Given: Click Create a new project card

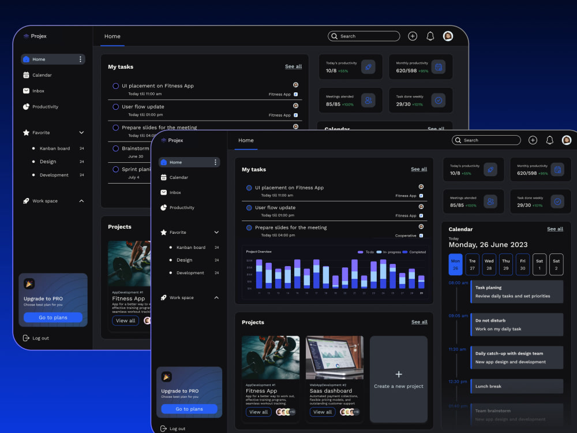Looking at the screenshot, I should 399,379.
